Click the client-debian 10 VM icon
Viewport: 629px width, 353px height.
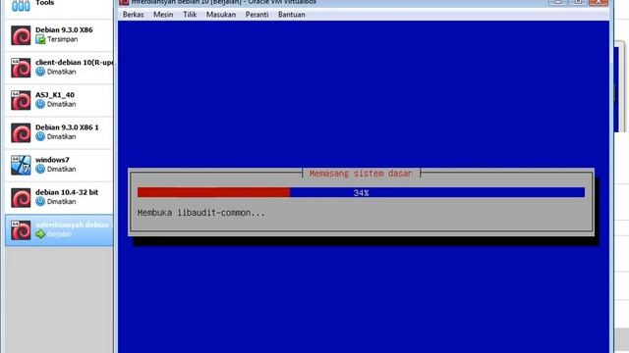(21, 68)
